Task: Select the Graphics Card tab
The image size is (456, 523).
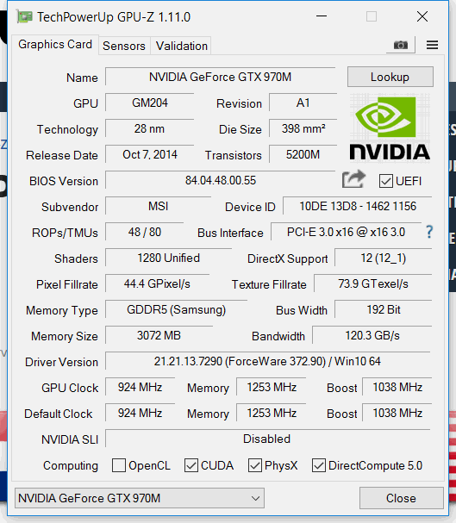Action: tap(55, 44)
